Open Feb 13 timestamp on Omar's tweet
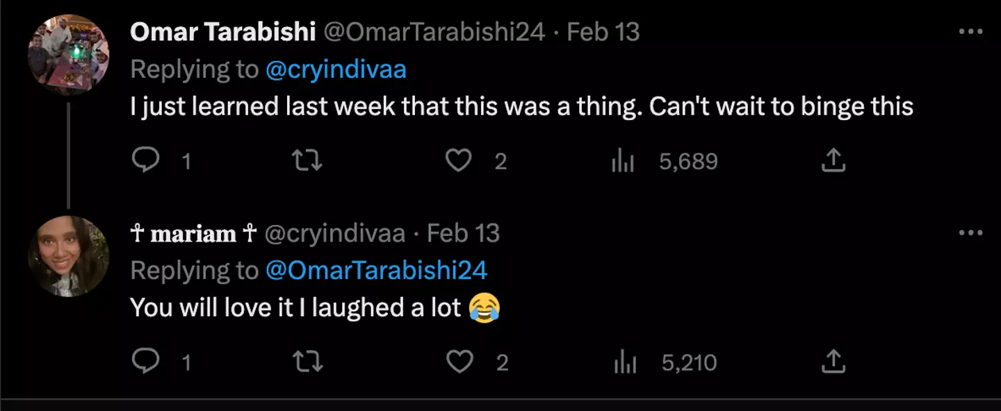The image size is (1001, 411). 603,32
